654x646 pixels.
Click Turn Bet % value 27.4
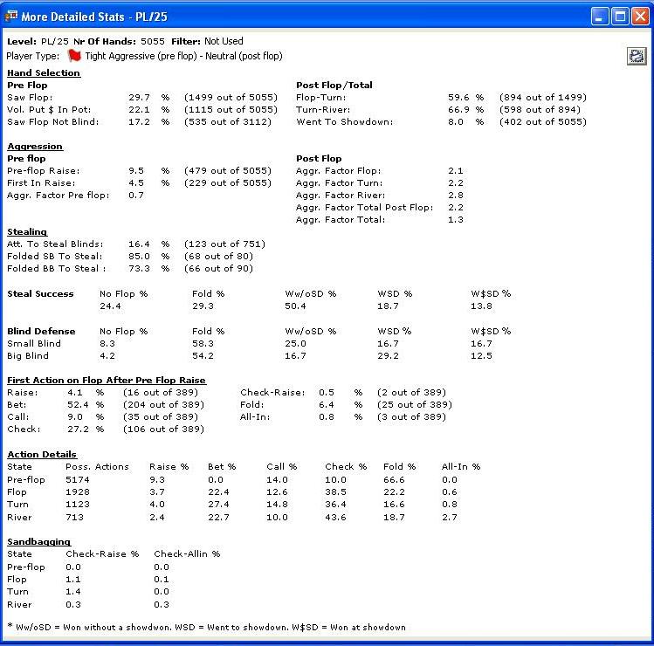[218, 505]
